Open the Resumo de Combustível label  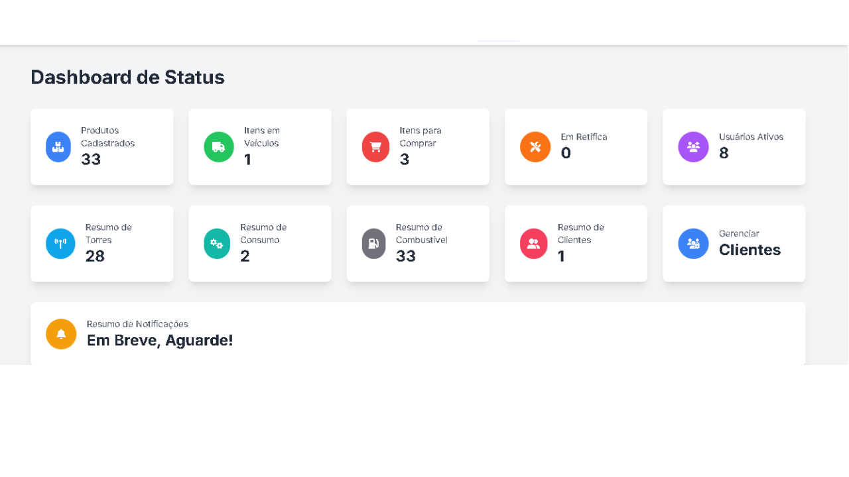[421, 233]
